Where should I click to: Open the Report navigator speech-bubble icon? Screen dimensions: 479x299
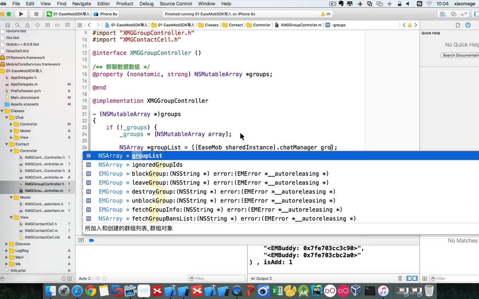(67, 25)
